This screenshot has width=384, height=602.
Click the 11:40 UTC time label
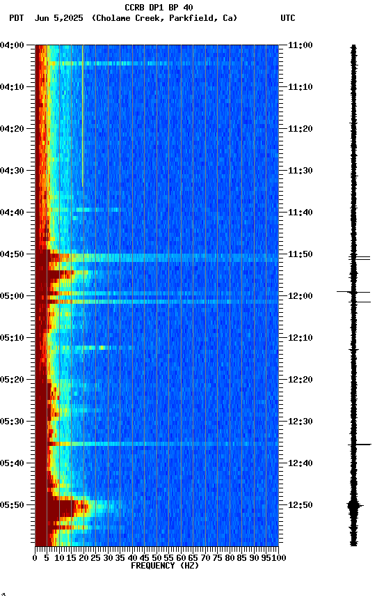(301, 213)
